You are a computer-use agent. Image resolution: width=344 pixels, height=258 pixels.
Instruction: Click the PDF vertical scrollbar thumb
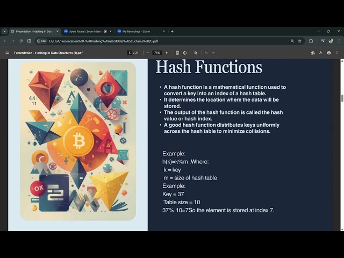click(342, 98)
